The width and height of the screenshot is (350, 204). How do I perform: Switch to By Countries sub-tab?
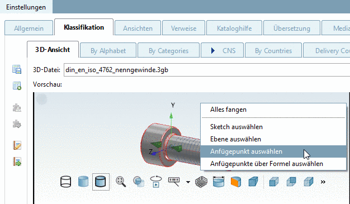point(273,50)
